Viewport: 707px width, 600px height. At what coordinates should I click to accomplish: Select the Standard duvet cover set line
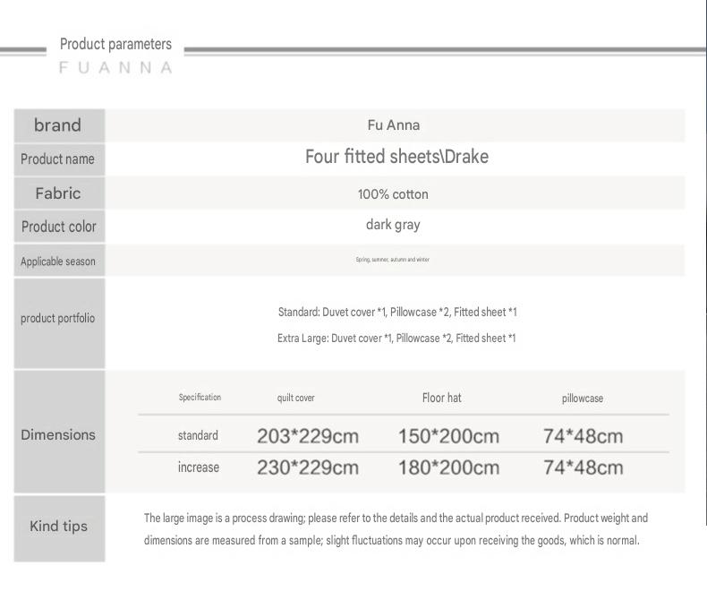click(x=397, y=313)
